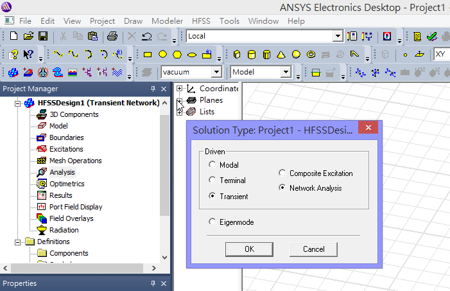Open the Local dropdown list
Image resolution: width=450 pixels, height=291 pixels.
[338, 36]
